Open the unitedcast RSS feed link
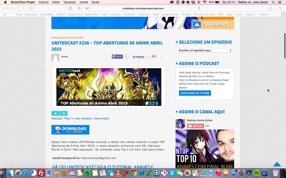The width and height of the screenshot is (286, 178). (x=204, y=80)
